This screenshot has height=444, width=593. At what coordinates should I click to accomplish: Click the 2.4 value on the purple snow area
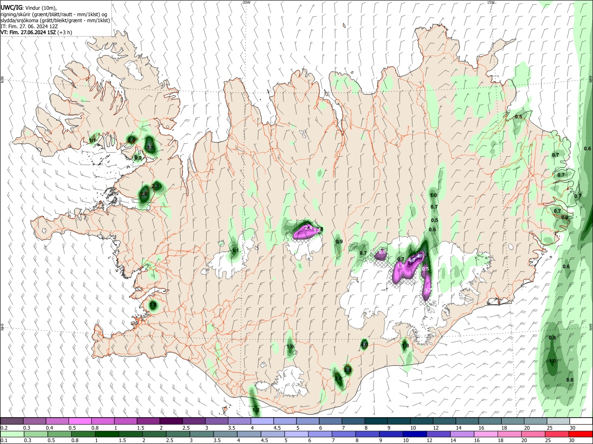coord(309,228)
